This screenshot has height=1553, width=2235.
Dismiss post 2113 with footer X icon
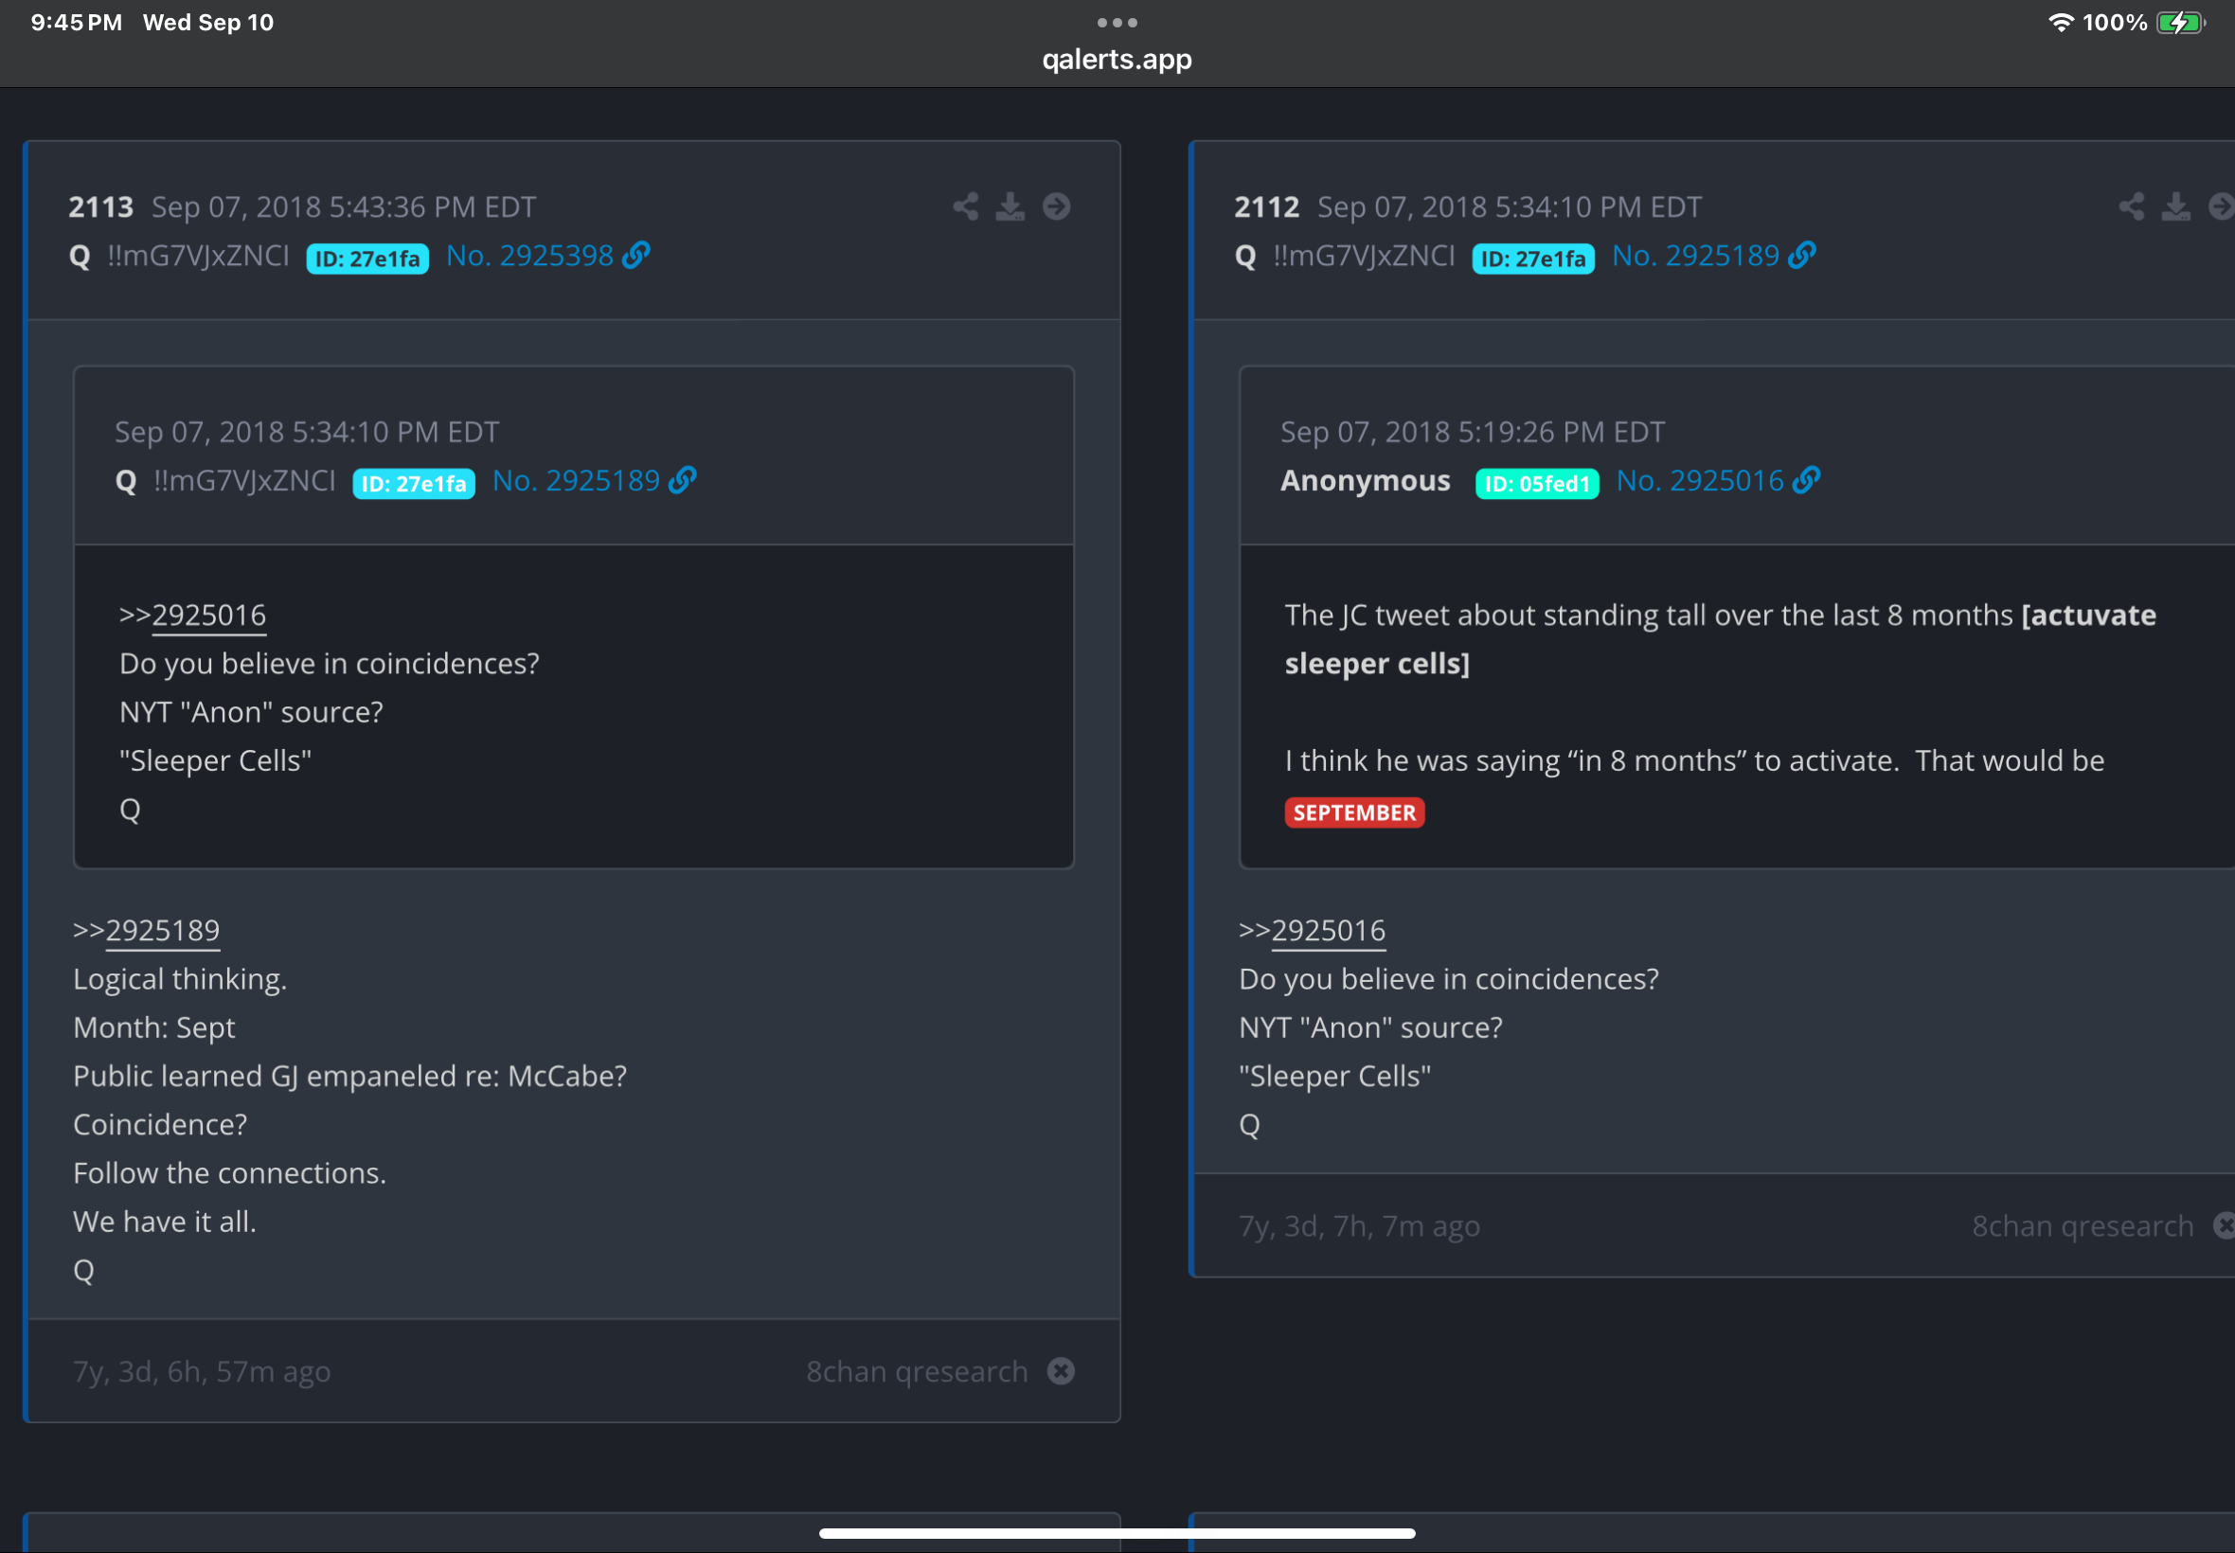[x=1061, y=1371]
